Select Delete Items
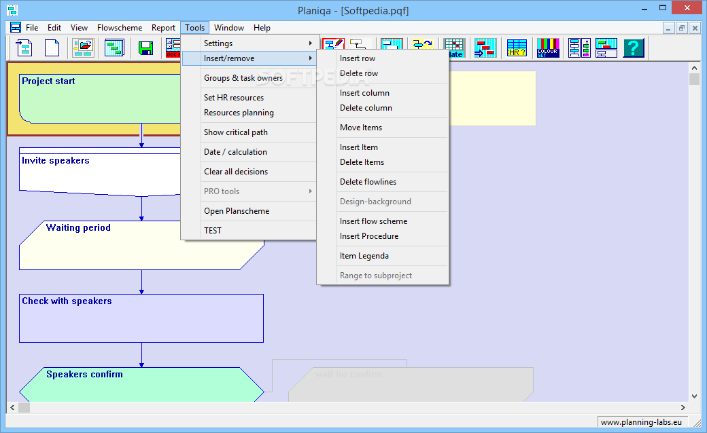The height and width of the screenshot is (433, 707). [383, 162]
